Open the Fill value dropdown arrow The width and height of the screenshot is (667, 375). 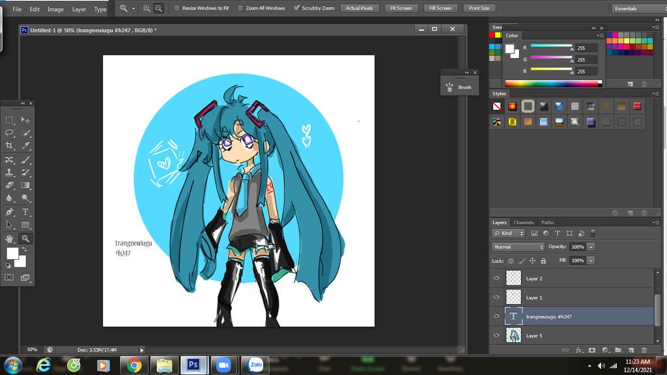coord(591,260)
